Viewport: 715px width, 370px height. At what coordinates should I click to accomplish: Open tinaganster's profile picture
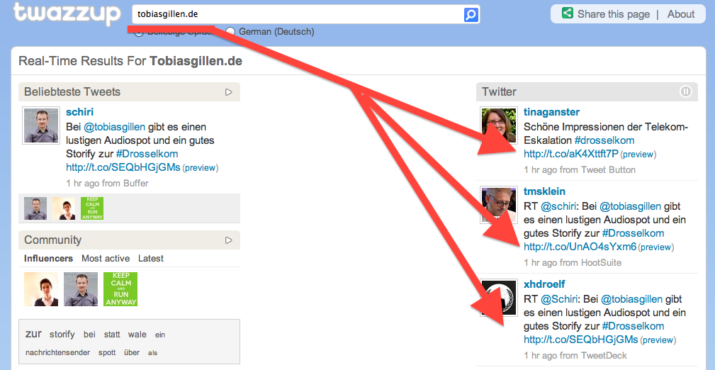[500, 125]
